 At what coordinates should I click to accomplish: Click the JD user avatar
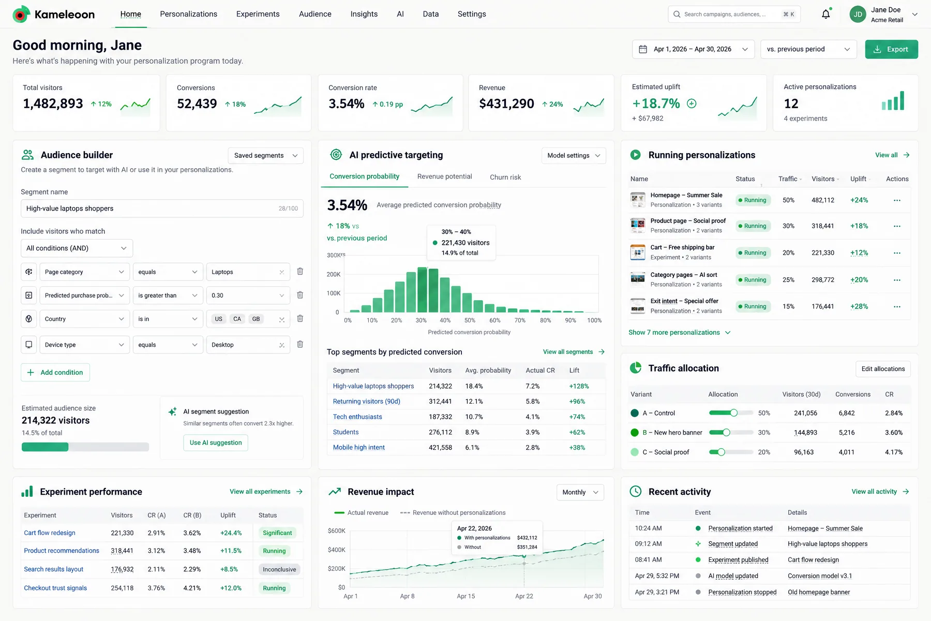[858, 14]
